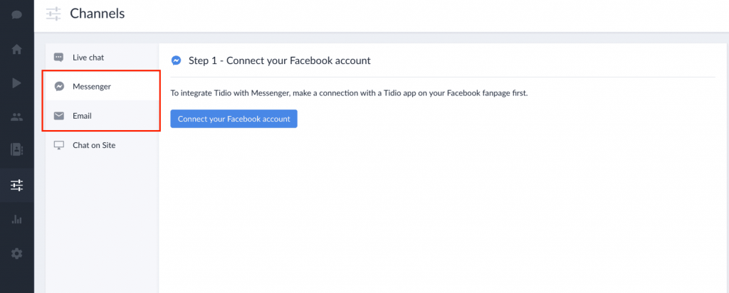Select the Live chat channel
This screenshot has height=293, width=729.
point(88,57)
